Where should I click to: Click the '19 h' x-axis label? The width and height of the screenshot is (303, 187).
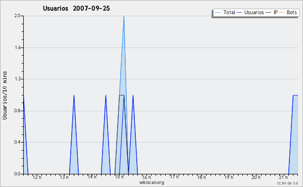click(x=229, y=177)
